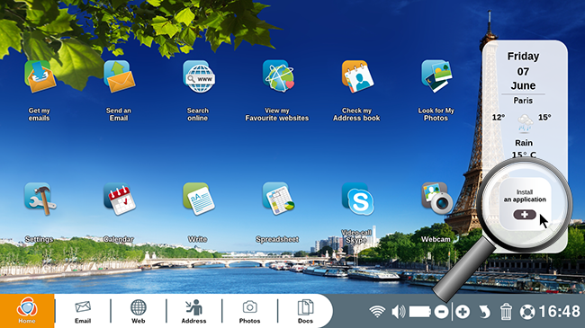585x328 pixels.
Task: Open Get my emails icon
Action: click(40, 76)
